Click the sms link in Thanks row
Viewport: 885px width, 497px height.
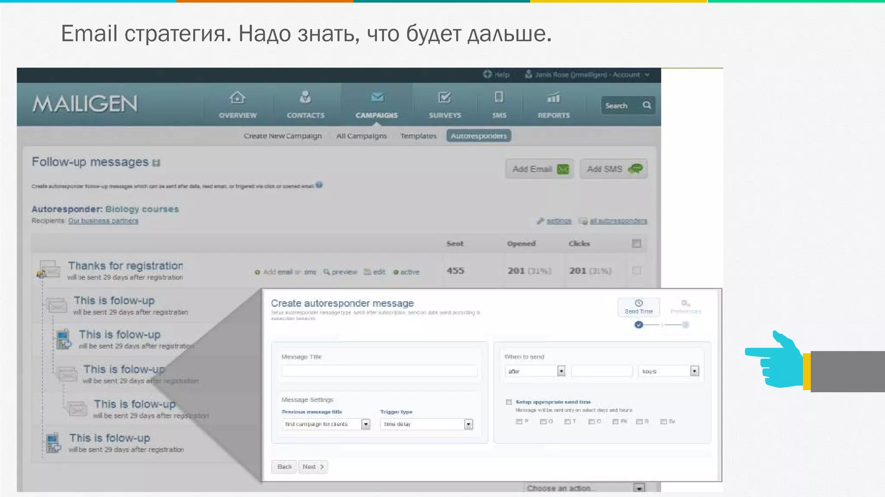click(x=310, y=272)
